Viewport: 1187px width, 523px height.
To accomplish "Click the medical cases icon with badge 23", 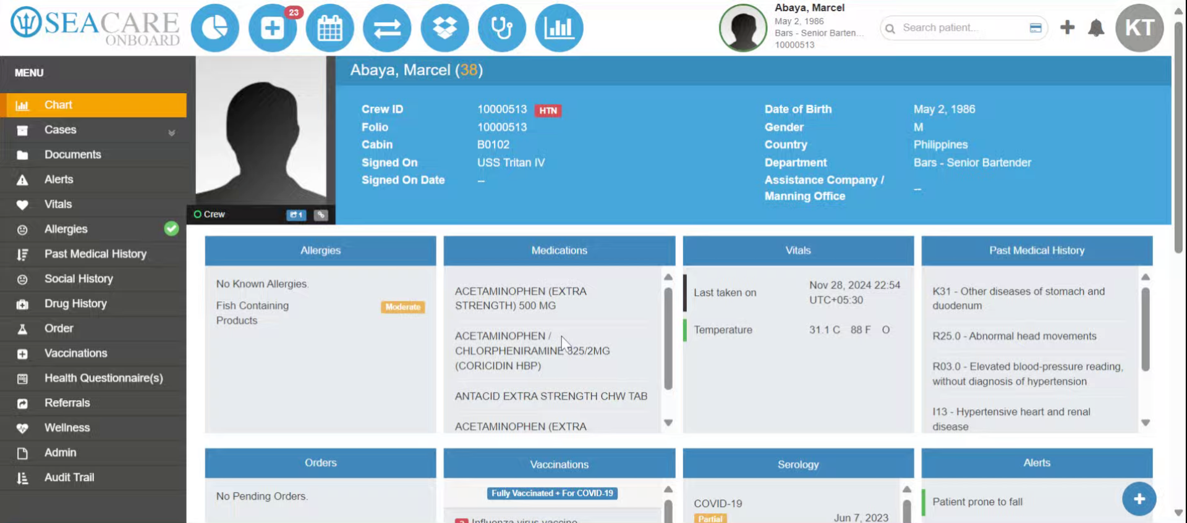I will 273,28.
